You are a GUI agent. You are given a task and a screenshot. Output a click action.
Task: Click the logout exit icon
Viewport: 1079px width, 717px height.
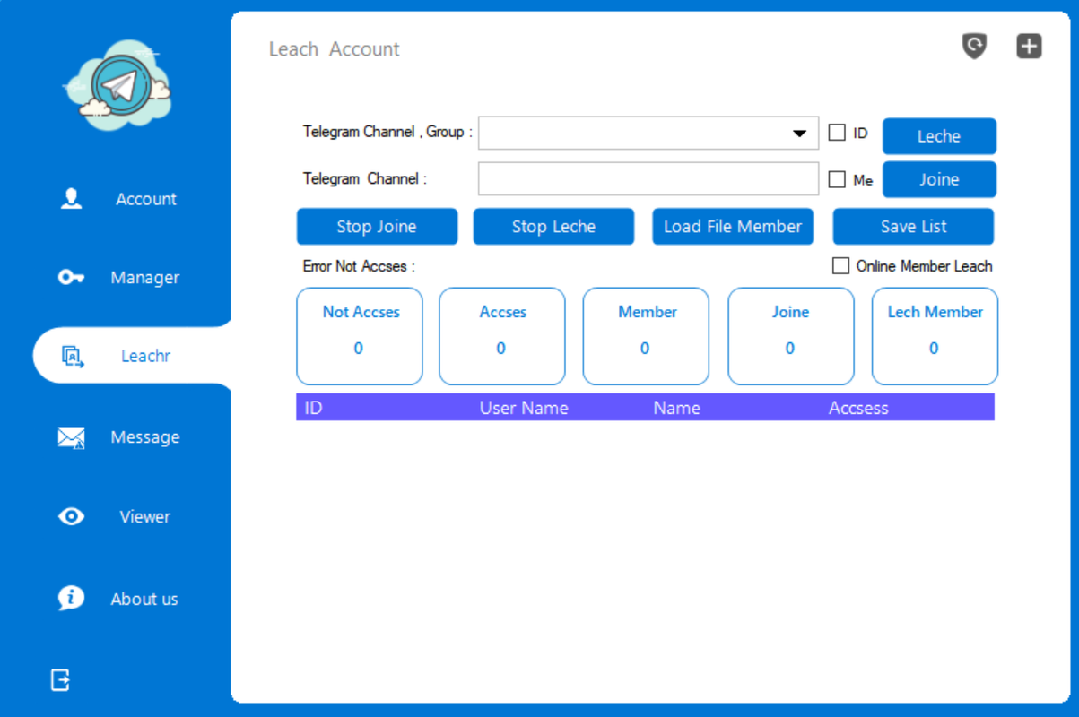tap(60, 680)
